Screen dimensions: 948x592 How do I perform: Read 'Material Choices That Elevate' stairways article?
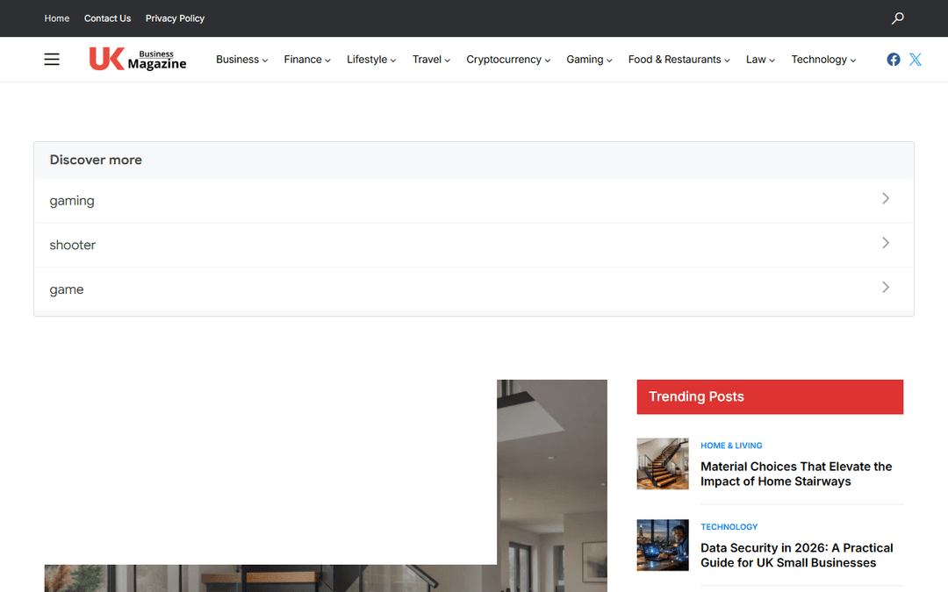point(796,474)
